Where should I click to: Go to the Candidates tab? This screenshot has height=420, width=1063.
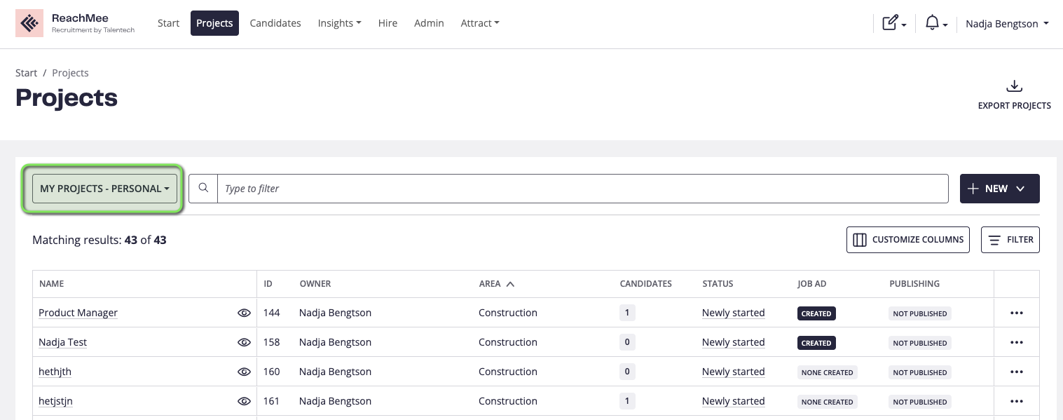275,23
